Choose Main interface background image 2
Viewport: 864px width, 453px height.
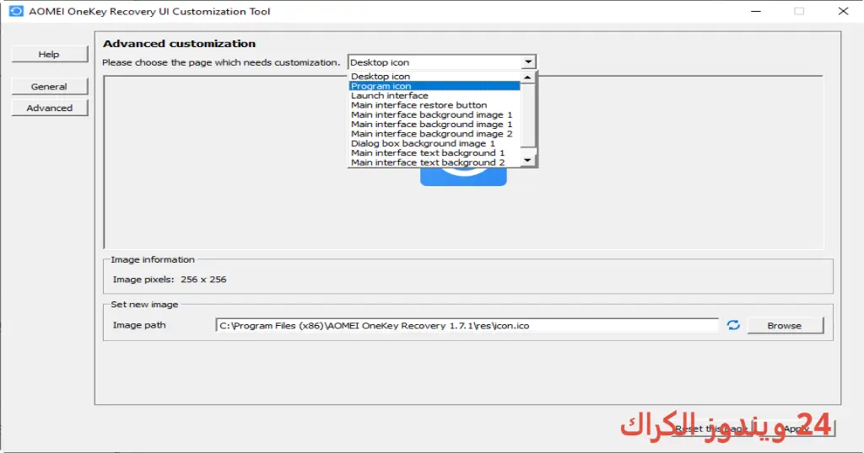pos(435,134)
